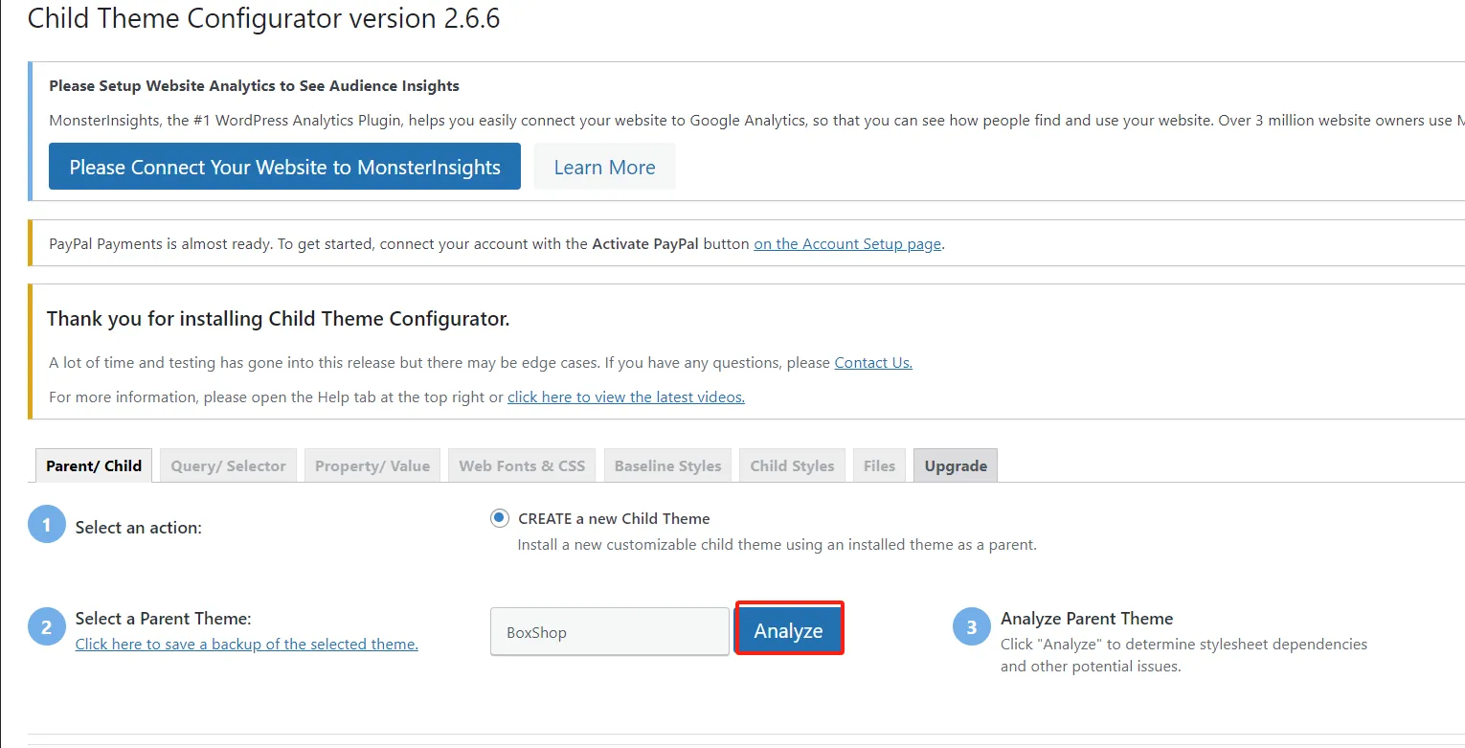This screenshot has width=1465, height=748.
Task: Click 'Select an action:' label
Action: click(x=139, y=527)
